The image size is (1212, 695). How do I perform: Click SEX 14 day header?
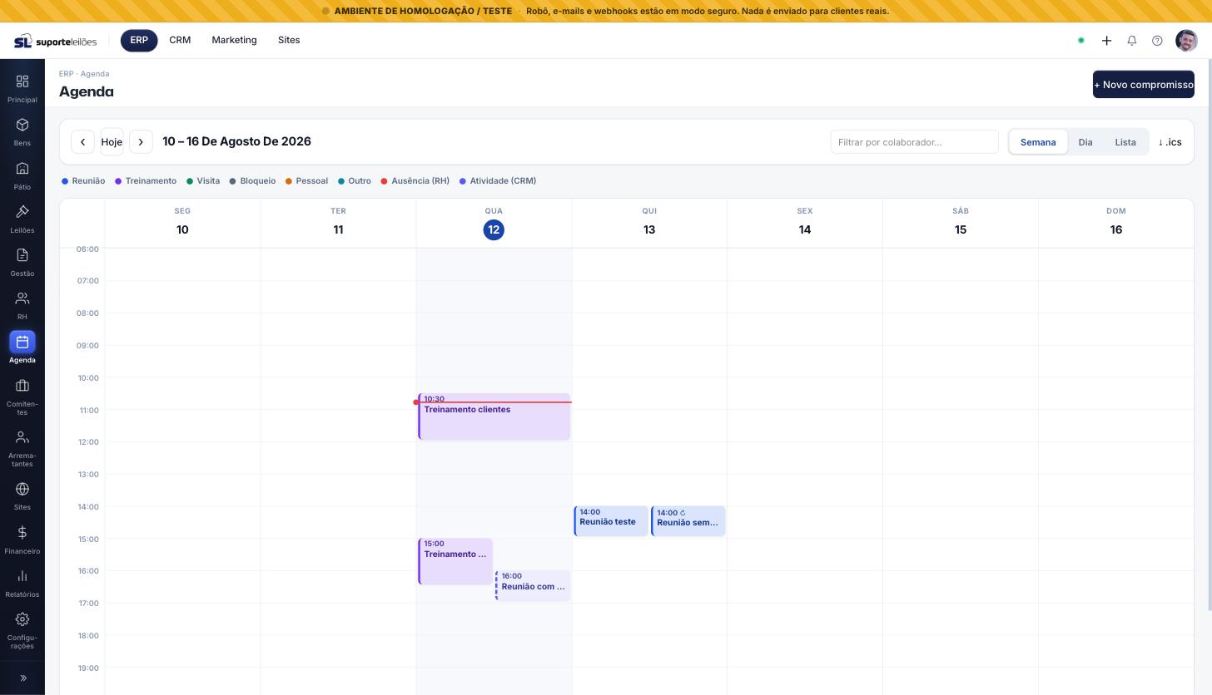tap(805, 222)
